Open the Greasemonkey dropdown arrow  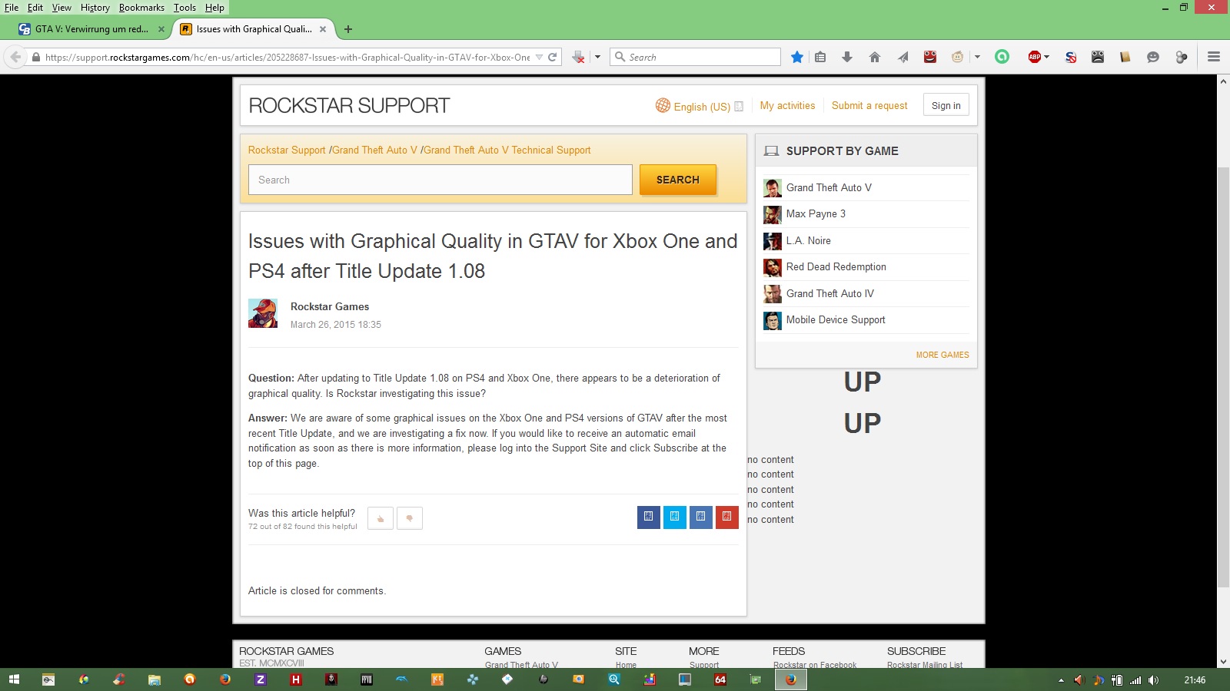[x=977, y=57]
